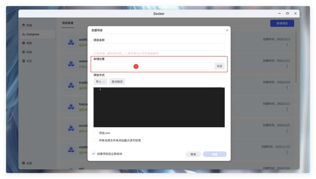The image size is (316, 179).
Task: Click the reade project cubes icon
Action: pyautogui.click(x=71, y=149)
